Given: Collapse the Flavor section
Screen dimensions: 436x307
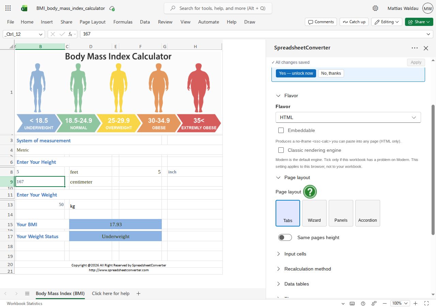Looking at the screenshot, I should [278, 96].
